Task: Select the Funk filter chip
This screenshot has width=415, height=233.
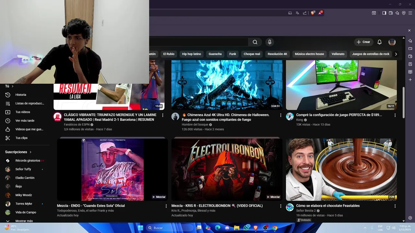Action: point(233,54)
